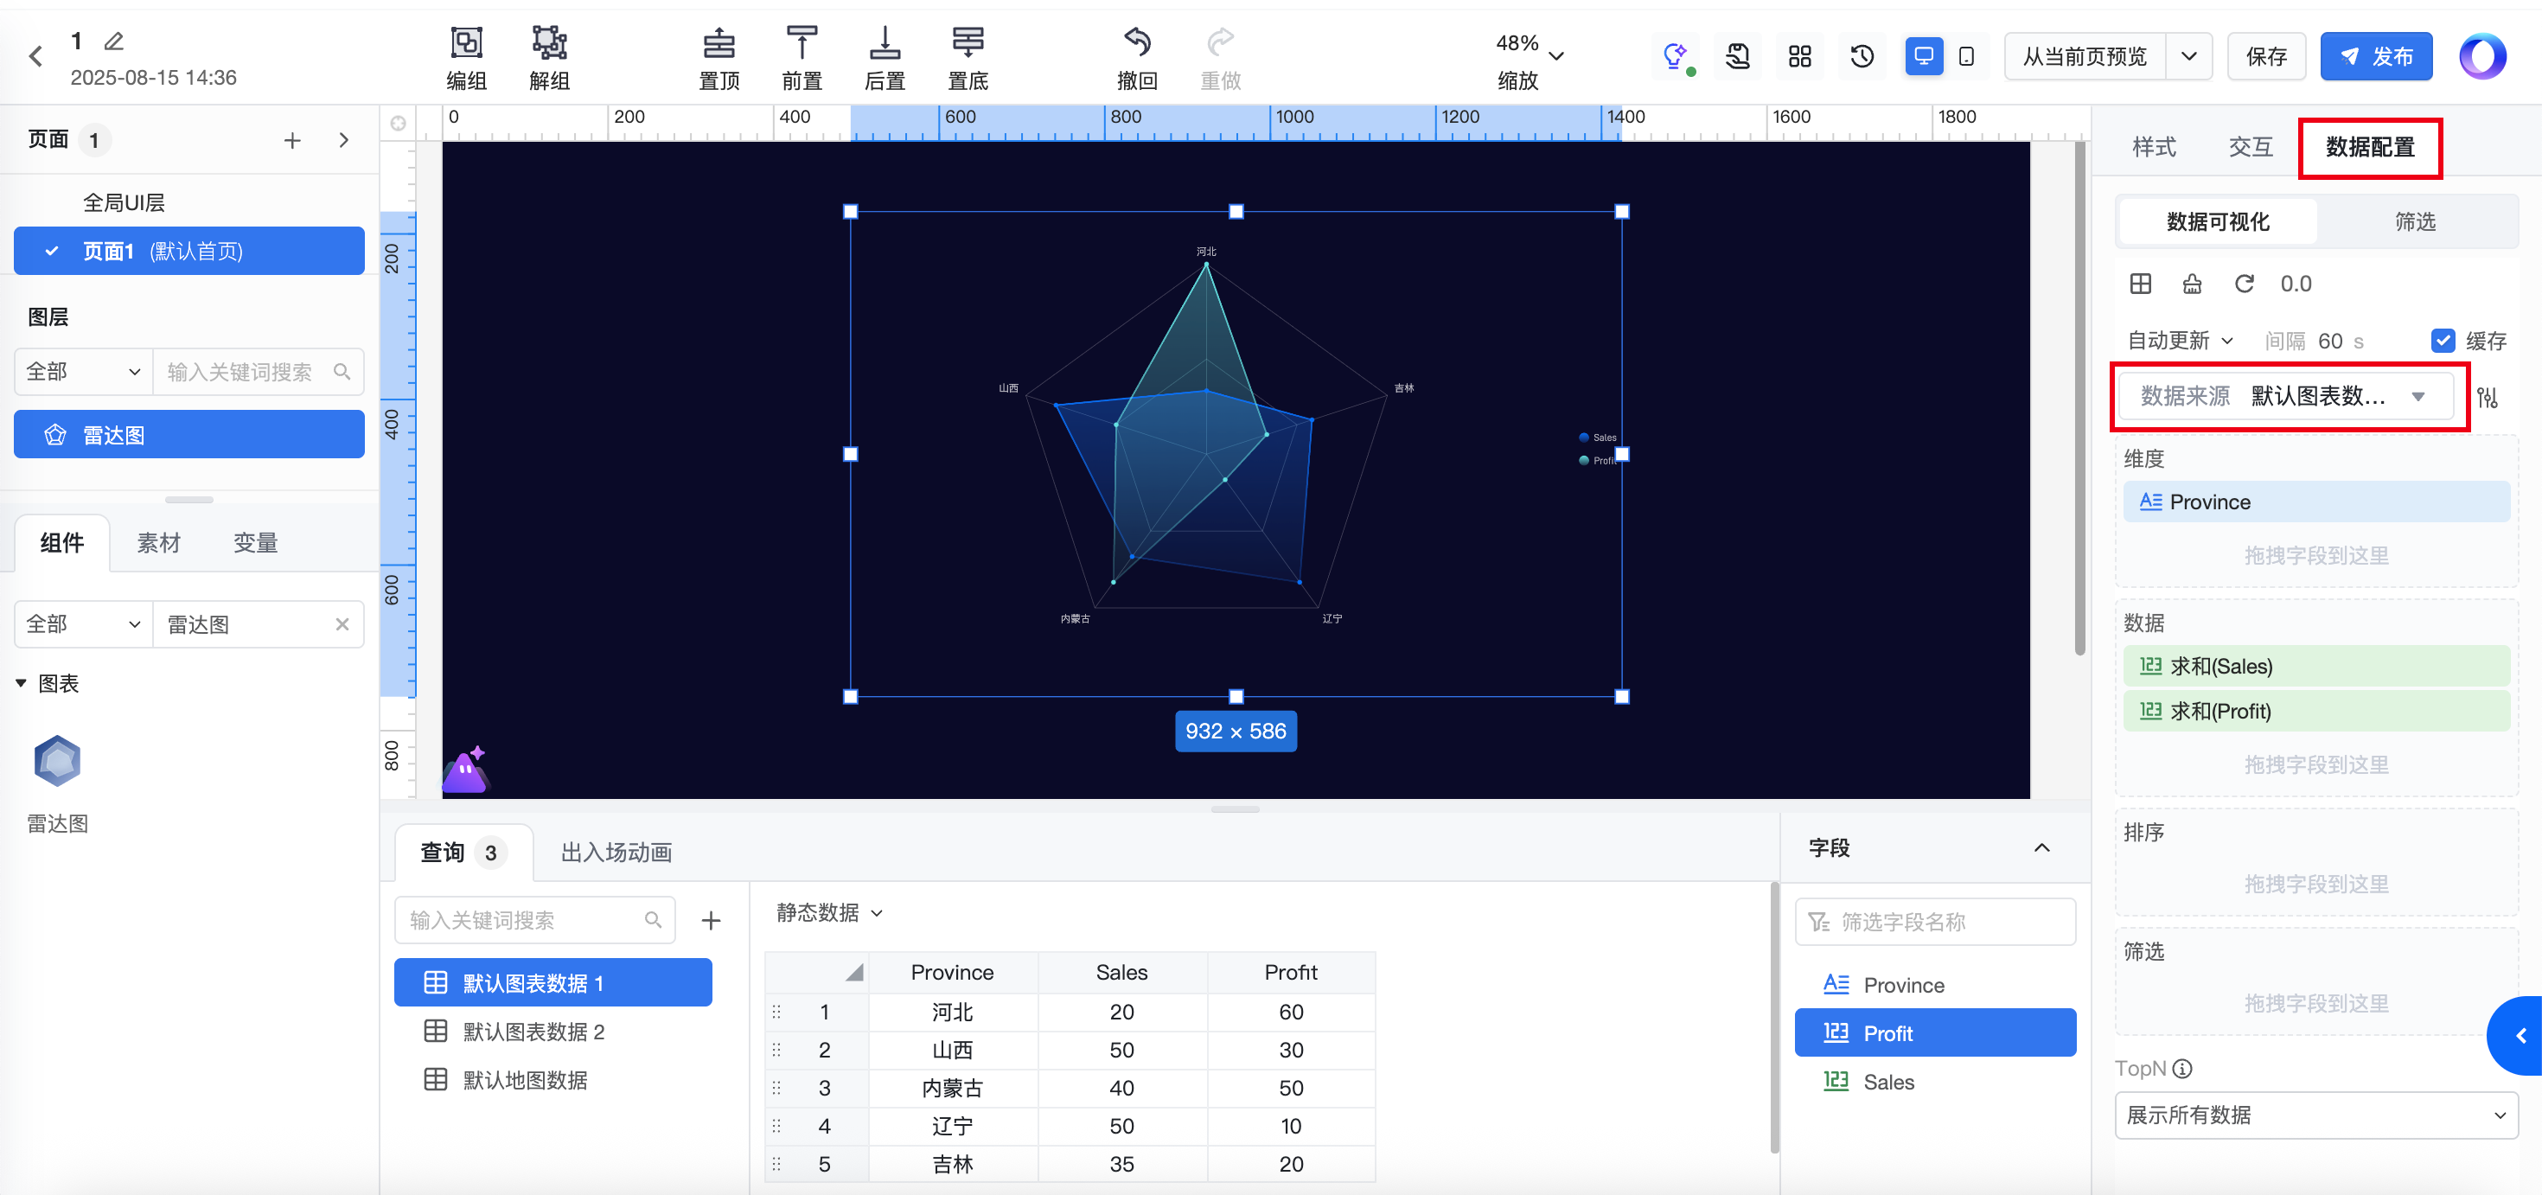Click the 筛选字段名称 field filter input
Screen dimensions: 2542x1195
1934,922
